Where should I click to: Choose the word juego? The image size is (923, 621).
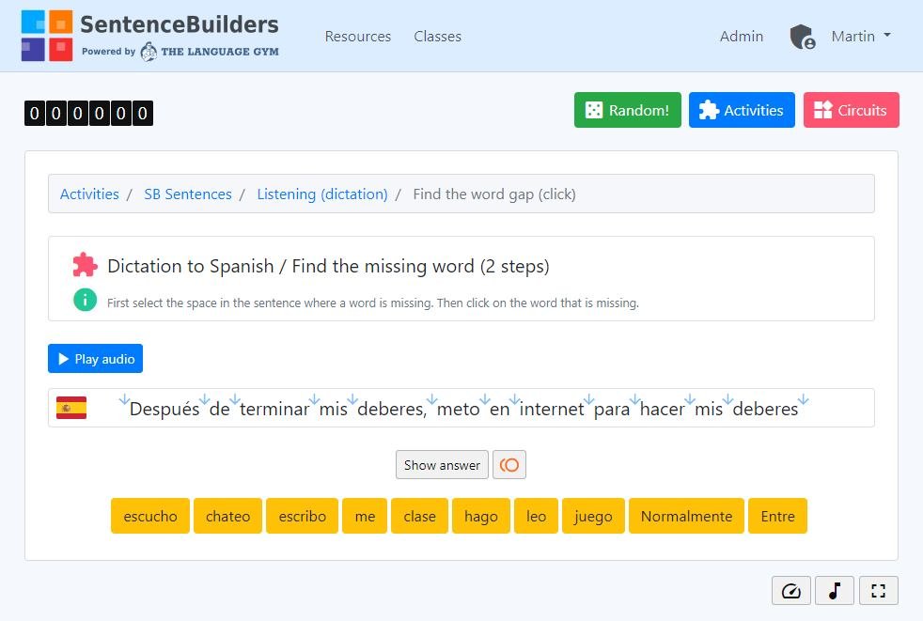click(x=593, y=516)
